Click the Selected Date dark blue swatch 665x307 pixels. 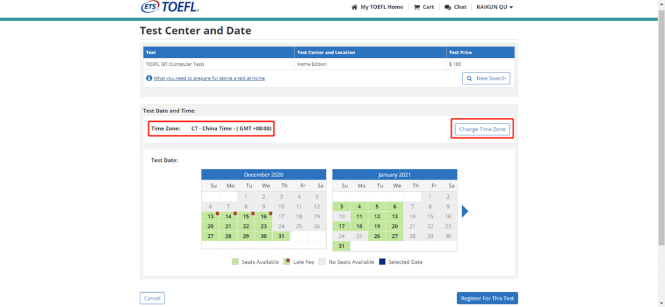click(x=382, y=262)
